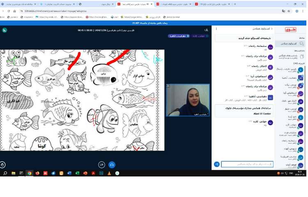Viewport: 308px width, 197px height.
Task: Click اسماعیلی آریا avatar in chat
Action: (271, 78)
